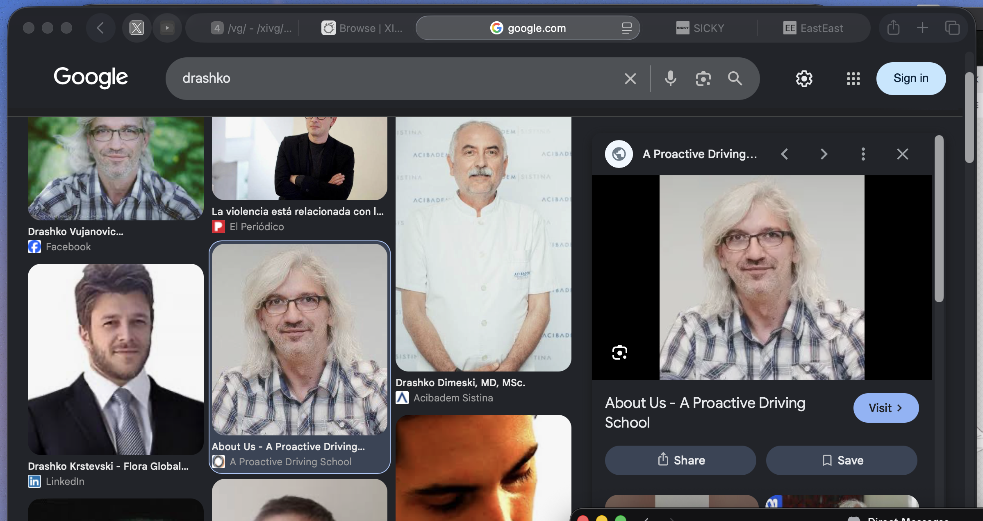Image resolution: width=983 pixels, height=521 pixels.
Task: Open the Drashko Krstevski image result
Action: click(x=116, y=359)
